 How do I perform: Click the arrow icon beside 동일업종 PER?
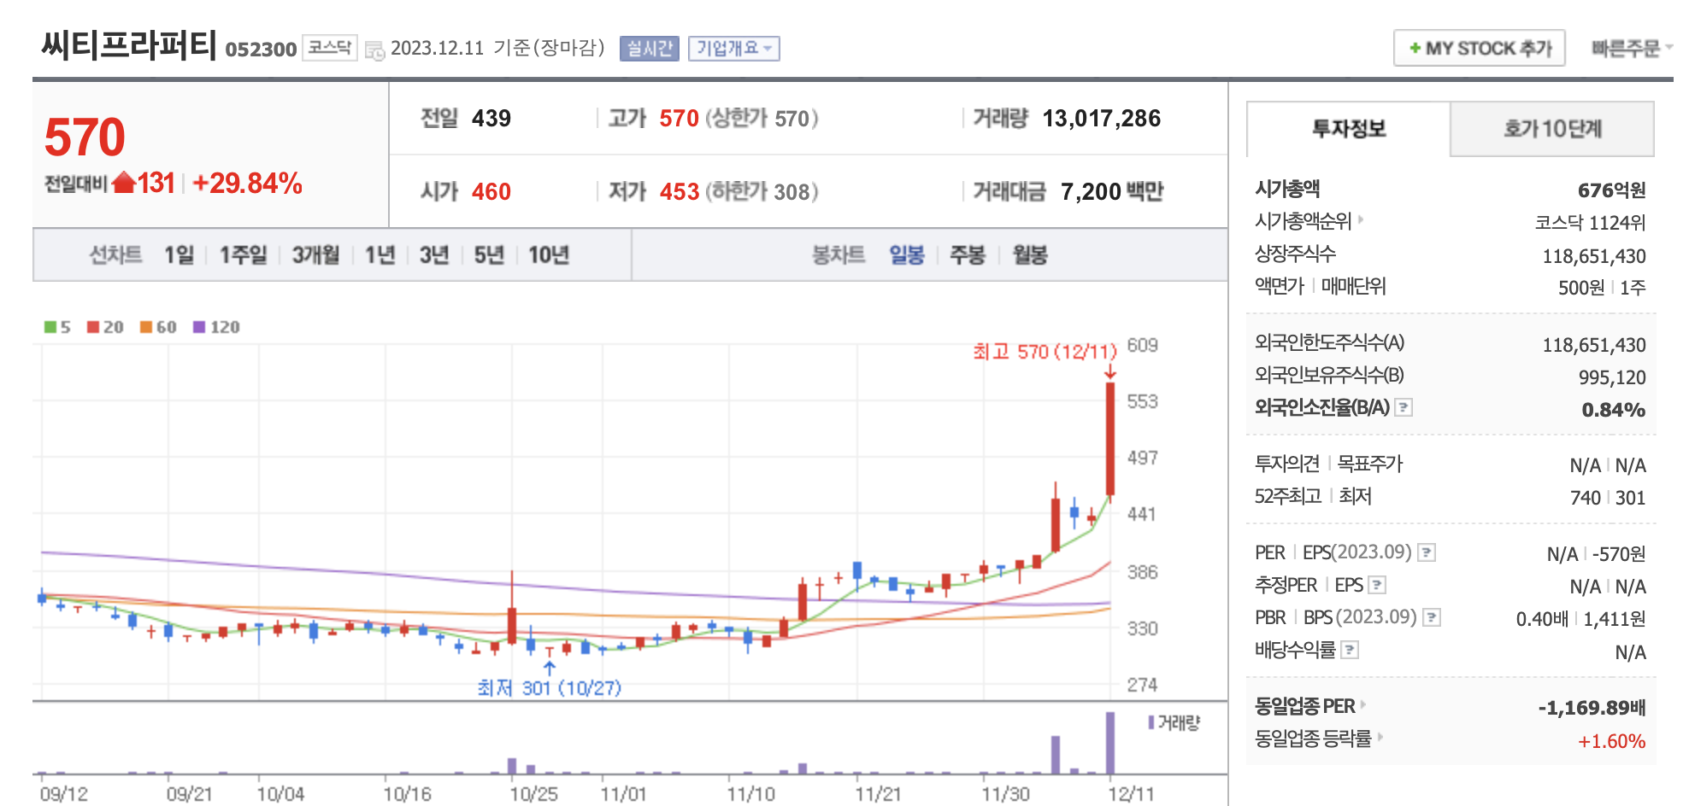1363,705
